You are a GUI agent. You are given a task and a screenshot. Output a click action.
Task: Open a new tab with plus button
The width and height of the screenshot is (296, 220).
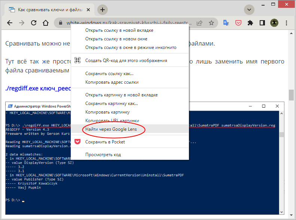pos(103,10)
